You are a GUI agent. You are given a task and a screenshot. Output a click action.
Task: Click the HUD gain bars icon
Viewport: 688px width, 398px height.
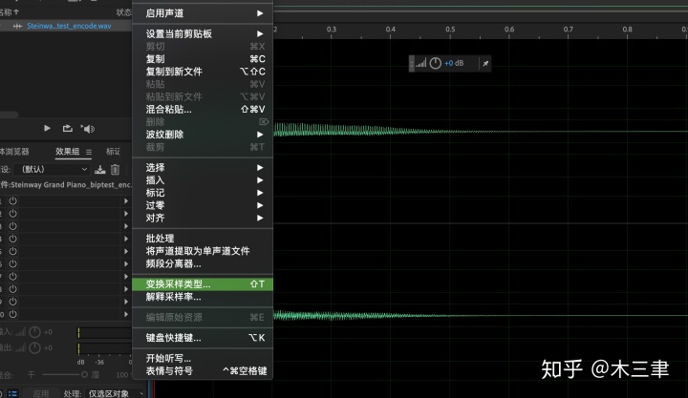(x=421, y=63)
